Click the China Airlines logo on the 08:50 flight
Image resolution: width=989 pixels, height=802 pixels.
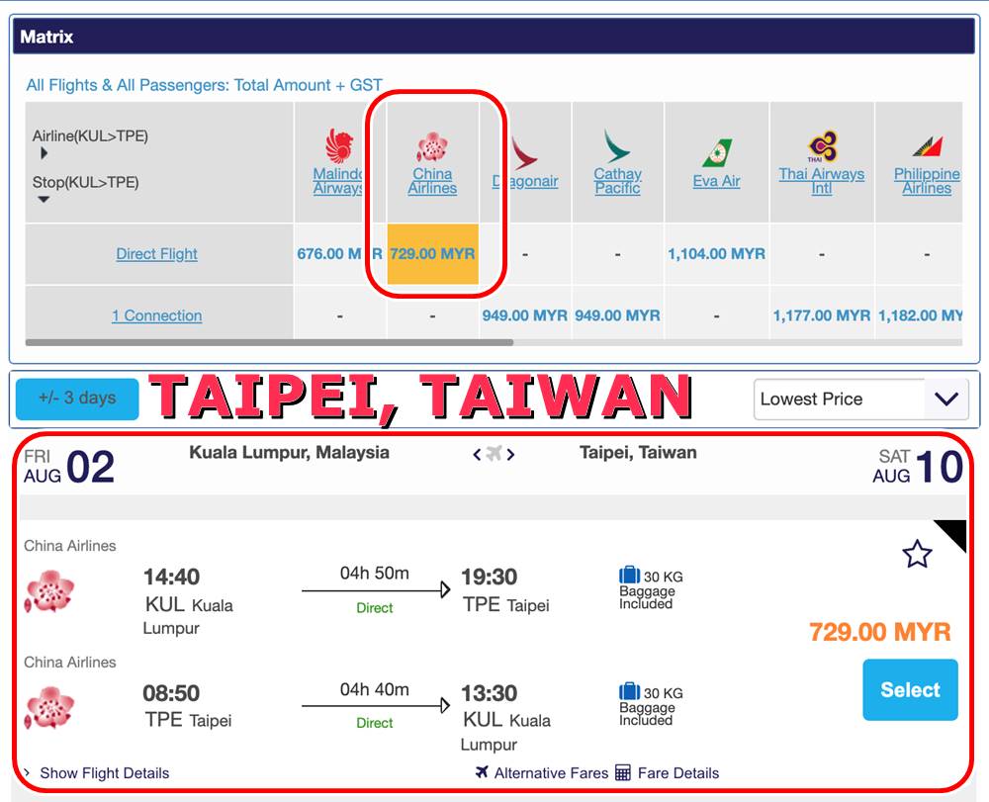point(49,707)
